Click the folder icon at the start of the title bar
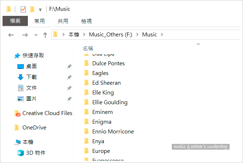The height and width of the screenshot is (163, 243). click(9, 9)
